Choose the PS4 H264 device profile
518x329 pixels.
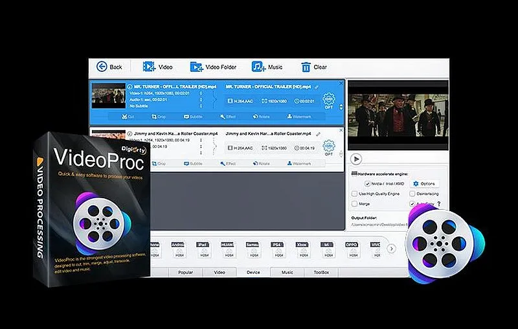[x=278, y=249]
